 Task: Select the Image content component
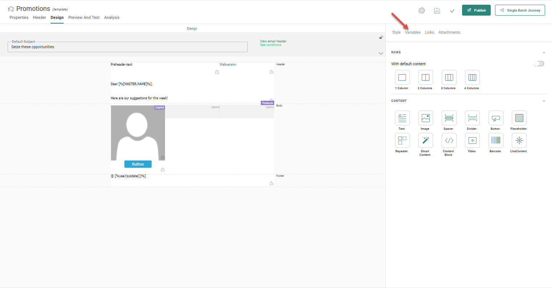(425, 118)
